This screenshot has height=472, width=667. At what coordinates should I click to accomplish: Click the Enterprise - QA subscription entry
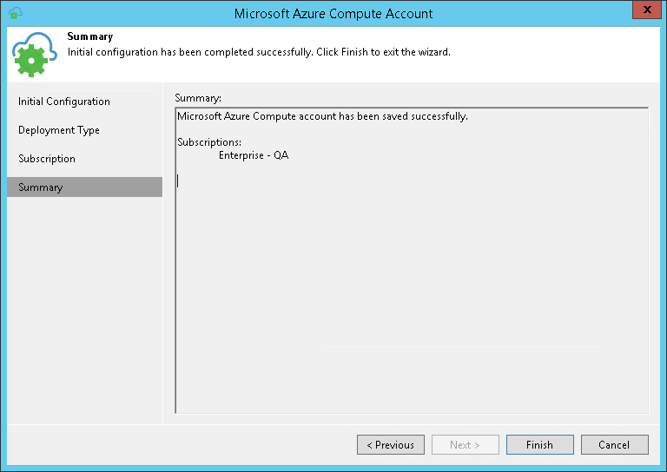pos(254,156)
